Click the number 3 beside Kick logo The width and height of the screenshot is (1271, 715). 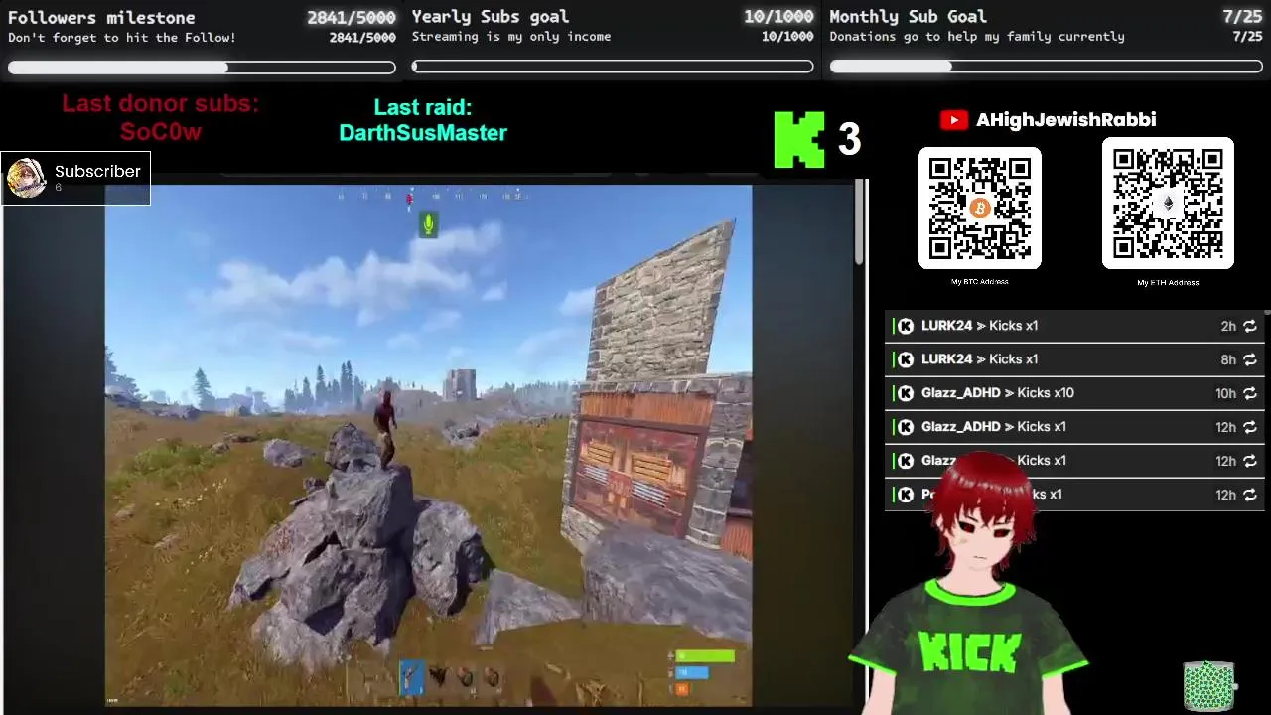coord(849,139)
